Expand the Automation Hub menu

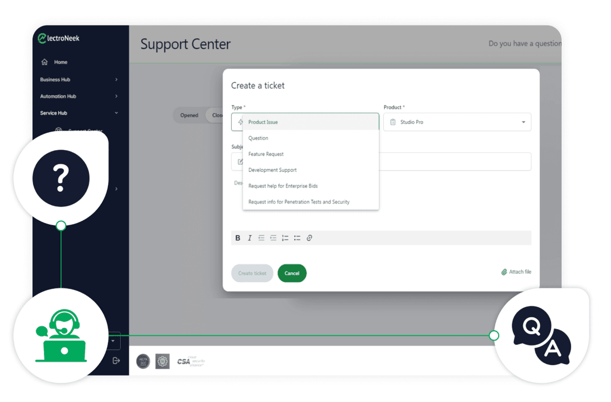coord(79,96)
